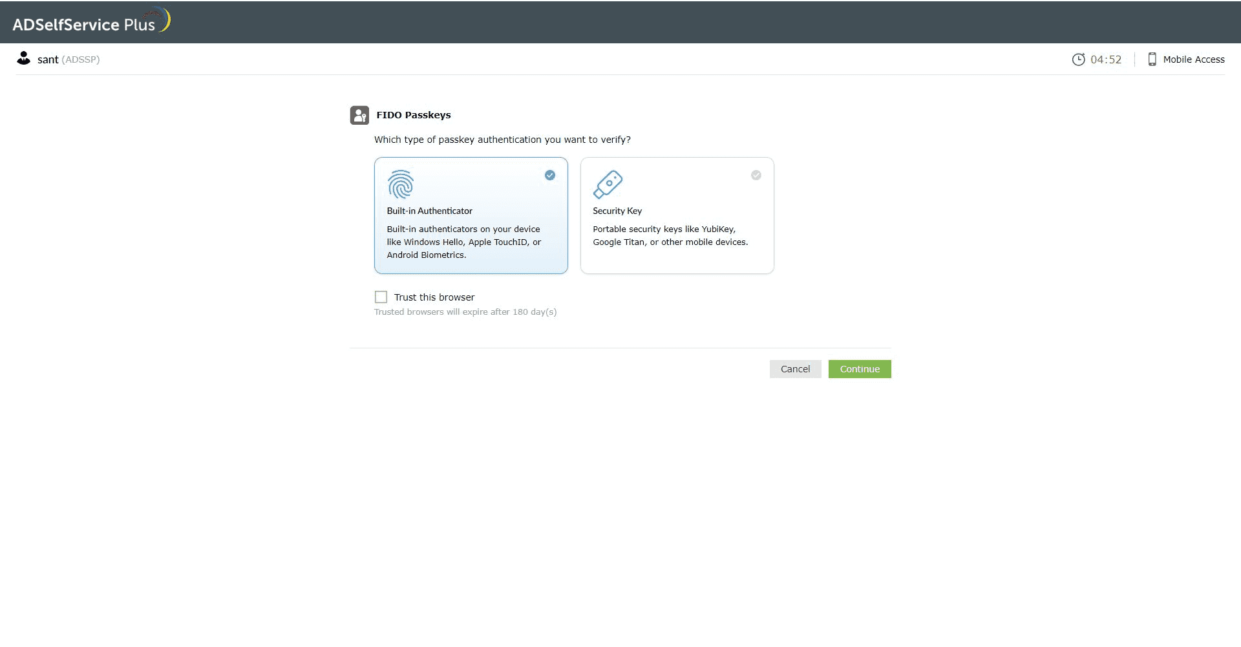Click the FIDO Passkeys header icon
Screen dimensions: 1241x647
pos(359,115)
